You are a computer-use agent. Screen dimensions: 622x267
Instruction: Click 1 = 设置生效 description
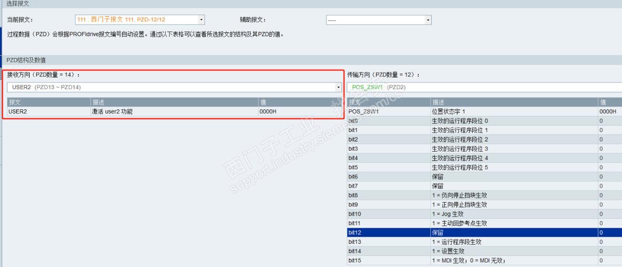tap(448, 251)
